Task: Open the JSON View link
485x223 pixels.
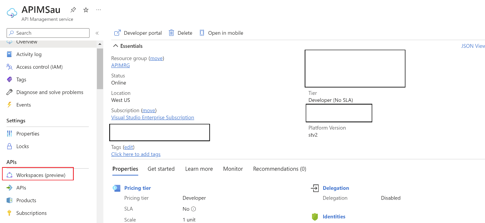Action: pyautogui.click(x=473, y=46)
